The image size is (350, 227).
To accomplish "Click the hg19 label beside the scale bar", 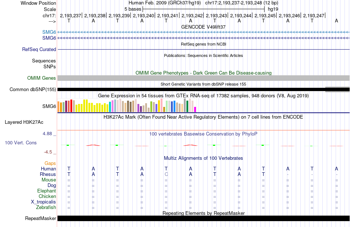I will [x=273, y=9].
